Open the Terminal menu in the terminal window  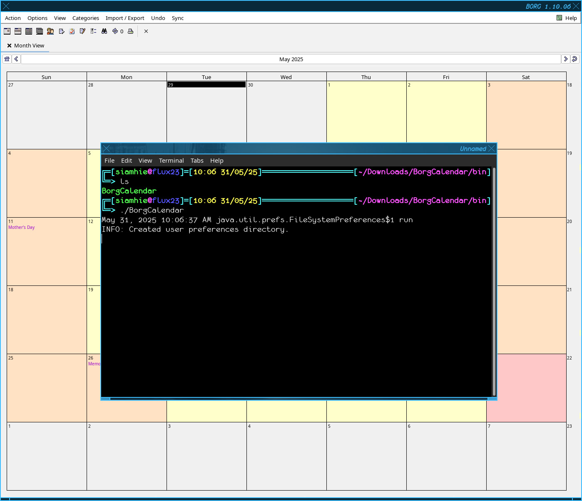(171, 161)
